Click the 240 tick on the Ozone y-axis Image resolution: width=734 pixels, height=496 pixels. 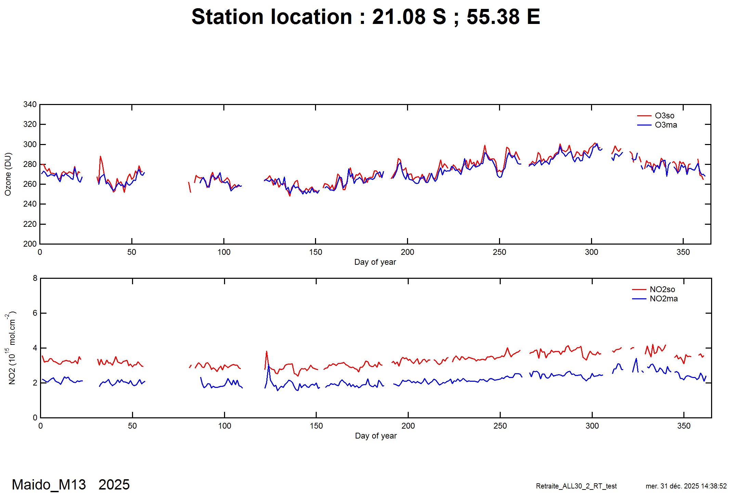tap(30, 204)
